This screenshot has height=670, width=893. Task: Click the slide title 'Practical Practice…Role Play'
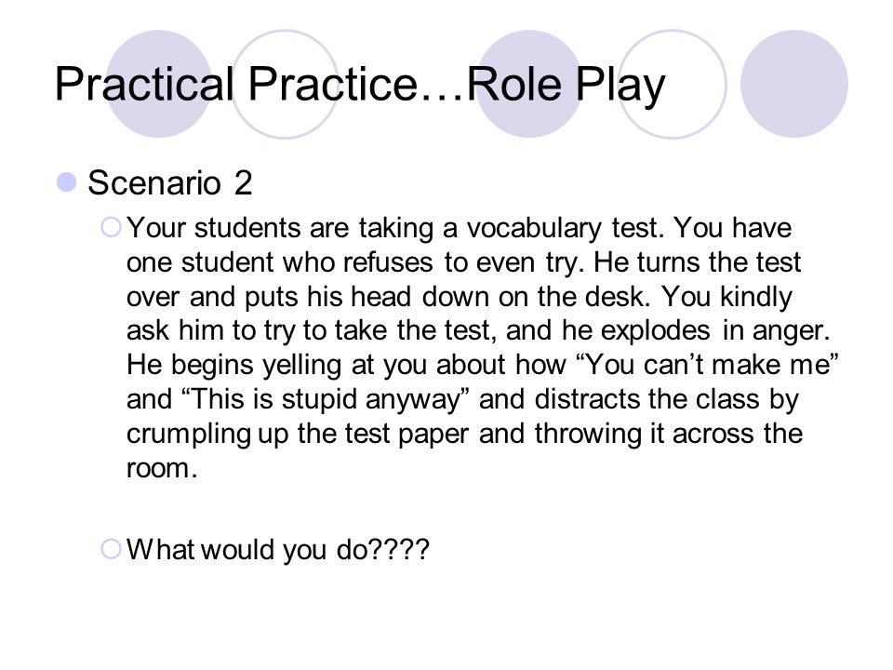coord(360,86)
